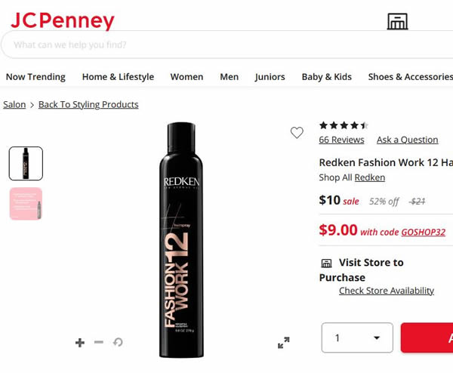This screenshot has height=373, width=453.
Task: Open the Baby & Kids menu
Action: point(326,76)
